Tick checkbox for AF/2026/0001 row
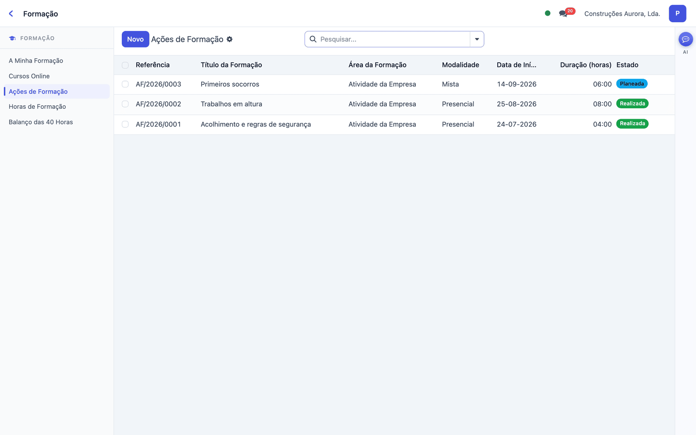 tap(125, 124)
